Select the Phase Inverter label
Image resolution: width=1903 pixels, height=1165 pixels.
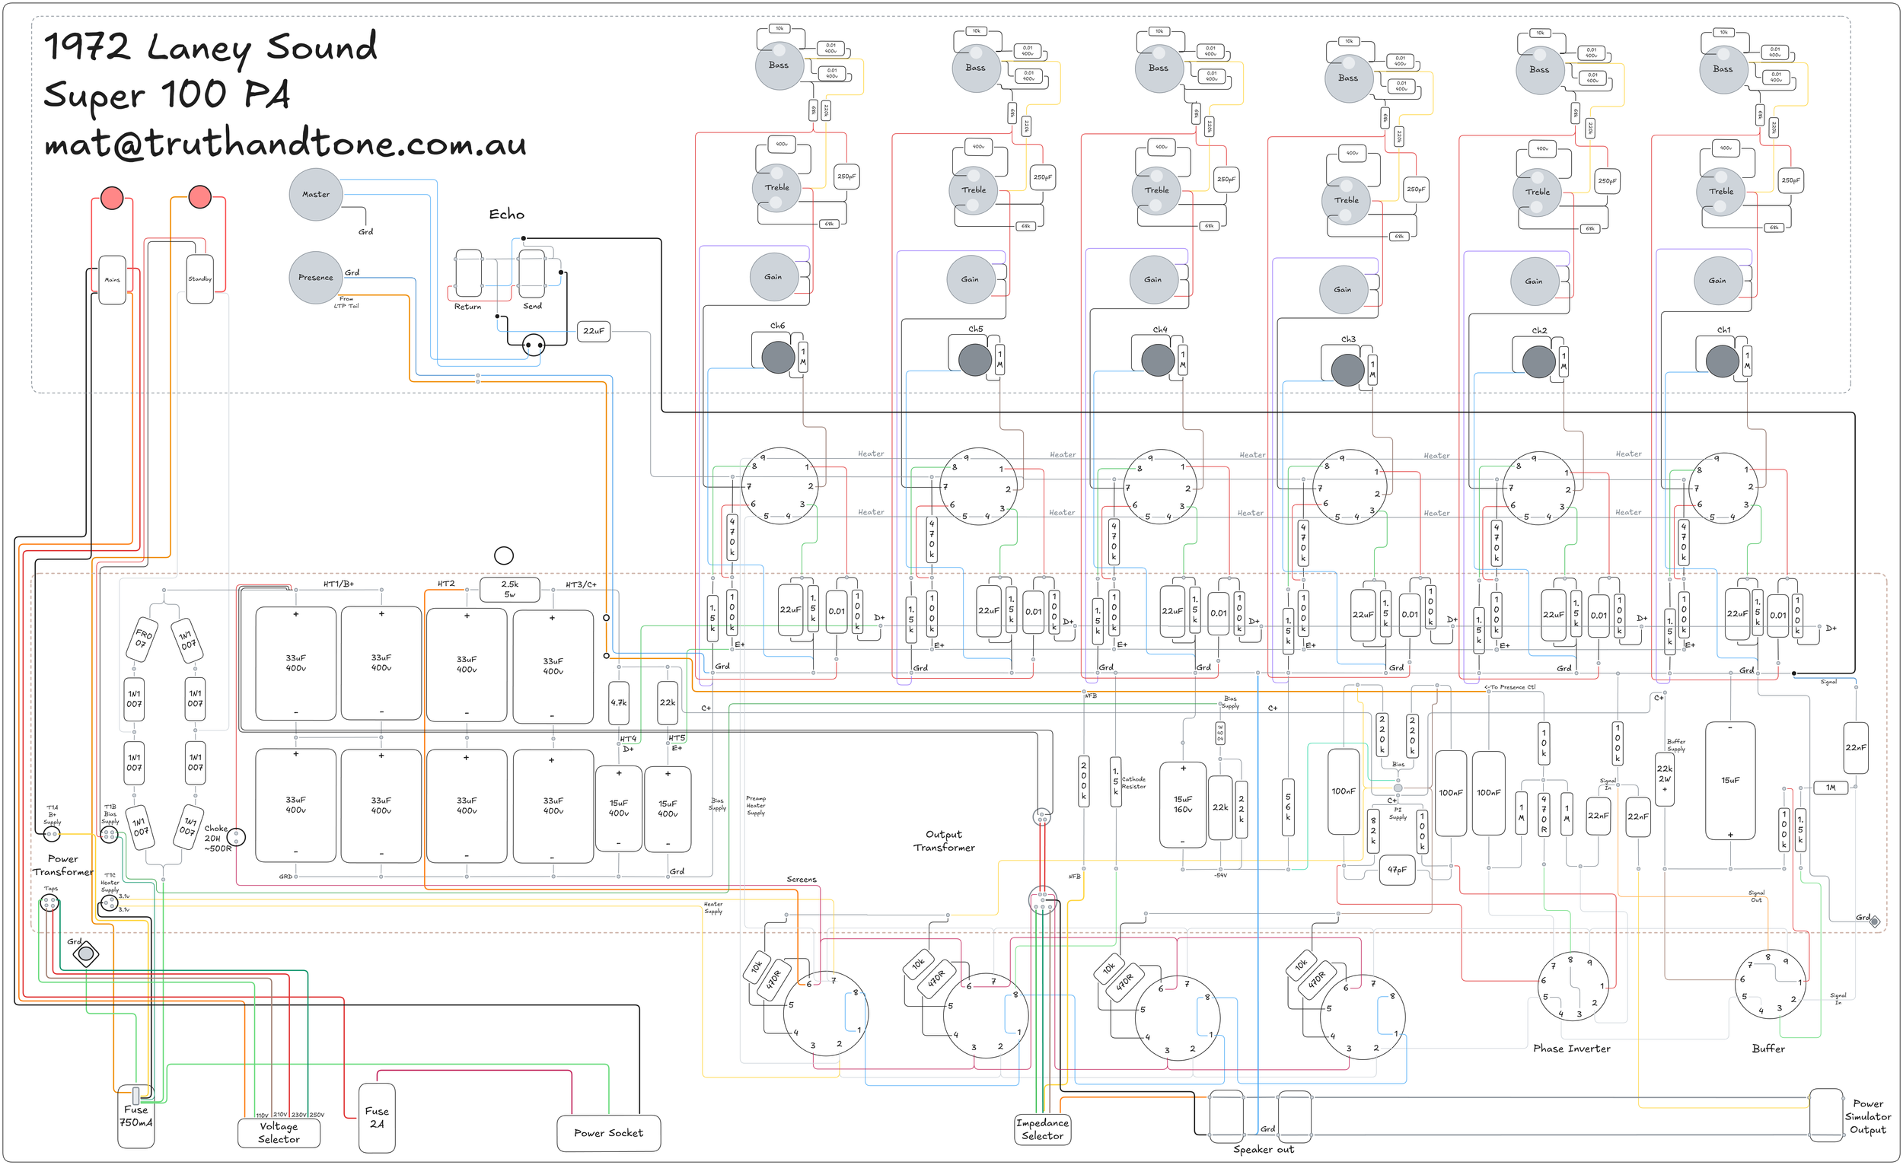(x=1572, y=1049)
